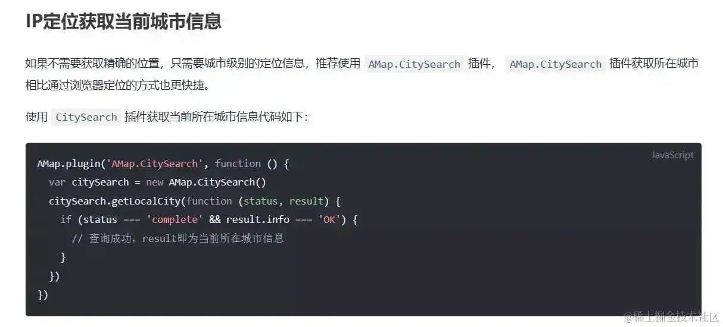Click the word function on first code line
723x327 pixels.
[238, 164]
